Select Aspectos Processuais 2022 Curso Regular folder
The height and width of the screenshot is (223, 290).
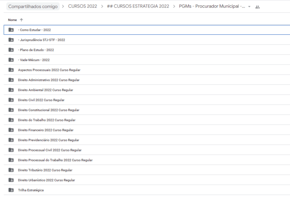pyautogui.click(x=147, y=70)
